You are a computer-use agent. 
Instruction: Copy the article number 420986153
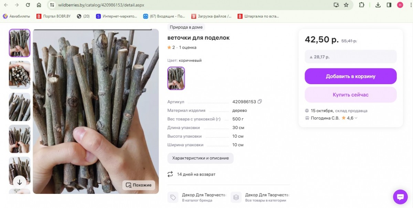[x=260, y=102]
